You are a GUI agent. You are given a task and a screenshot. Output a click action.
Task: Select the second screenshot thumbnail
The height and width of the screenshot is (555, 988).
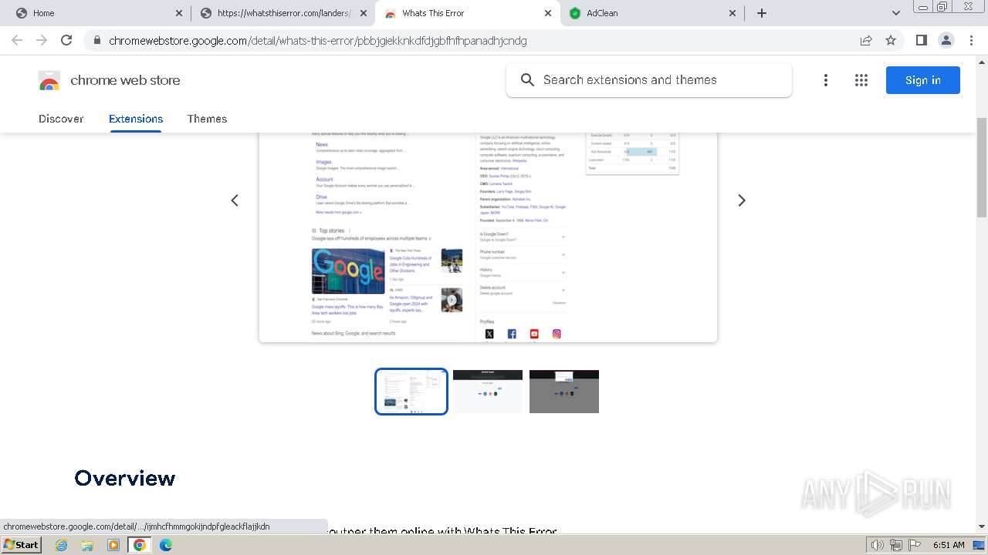point(488,392)
